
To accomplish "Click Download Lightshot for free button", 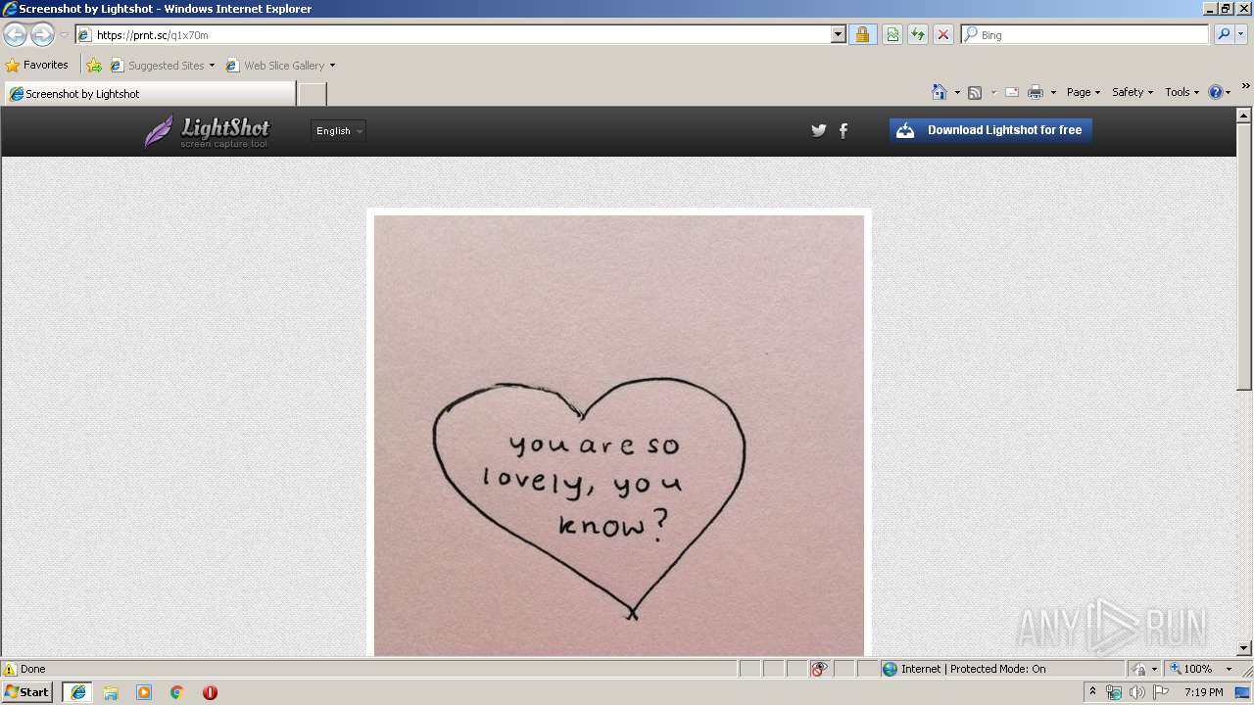I will (990, 130).
